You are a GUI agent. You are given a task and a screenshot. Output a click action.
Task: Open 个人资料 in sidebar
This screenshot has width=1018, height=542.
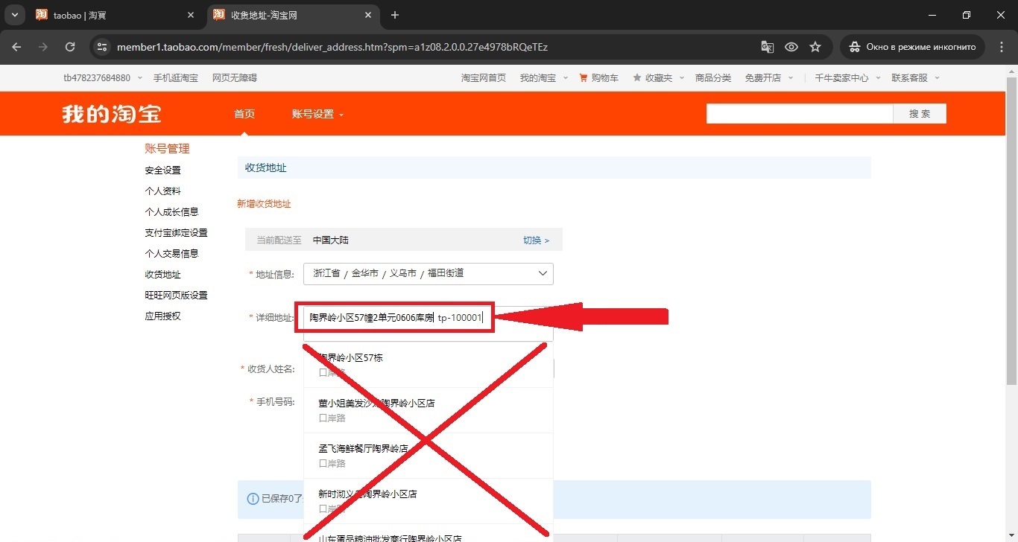162,191
